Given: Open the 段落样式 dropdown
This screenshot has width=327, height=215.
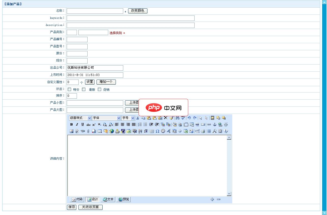Looking at the screenshot, I should click(89, 118).
